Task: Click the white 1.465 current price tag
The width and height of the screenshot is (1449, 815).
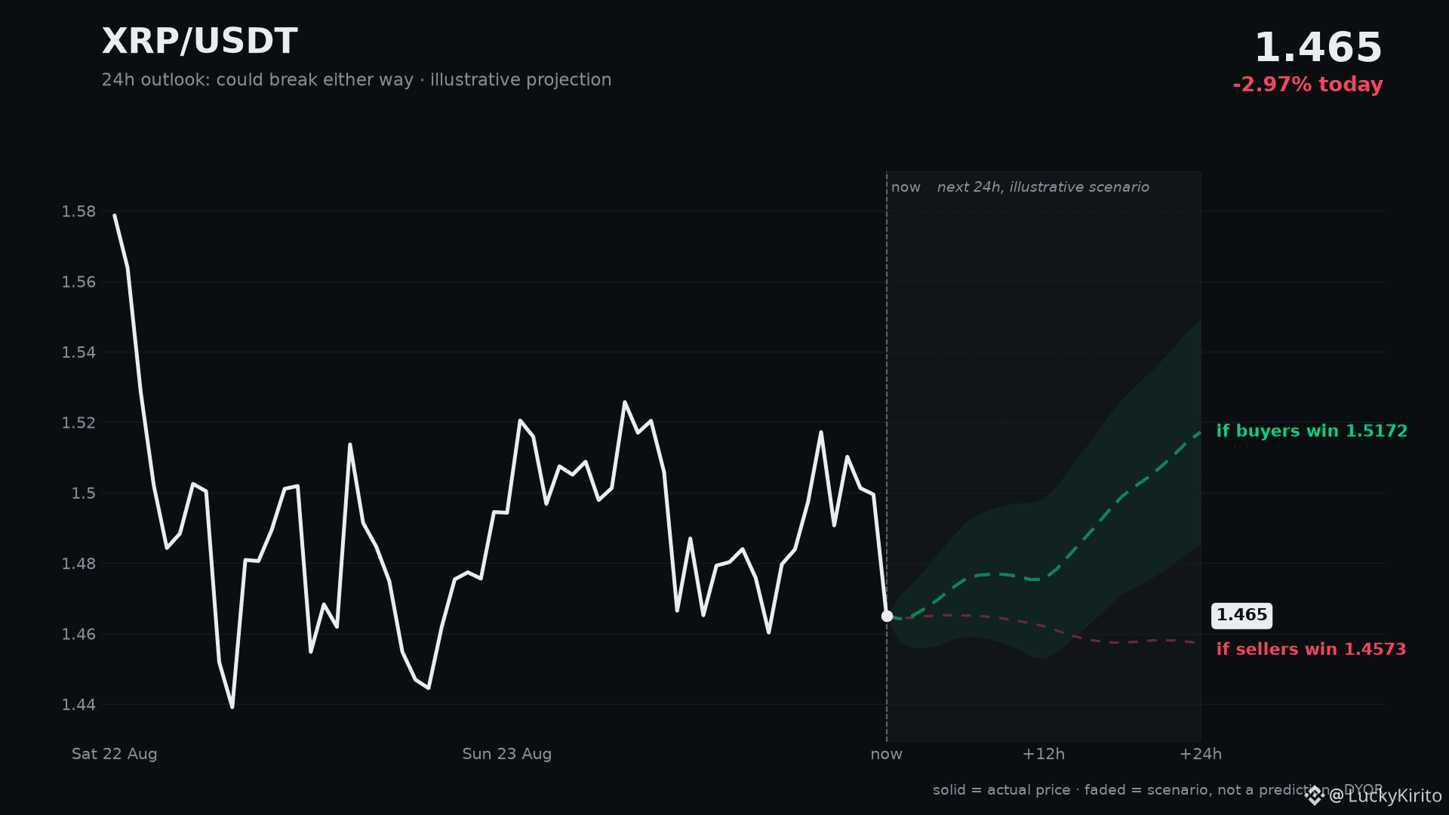Action: (1241, 616)
